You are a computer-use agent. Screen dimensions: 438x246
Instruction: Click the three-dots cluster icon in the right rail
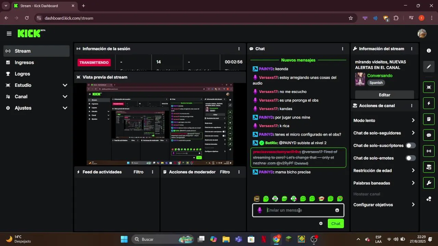(x=429, y=199)
